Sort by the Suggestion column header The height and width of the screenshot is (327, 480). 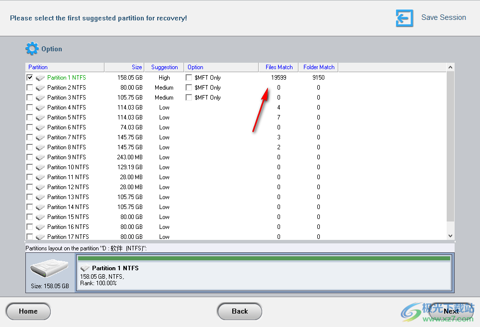coord(164,67)
